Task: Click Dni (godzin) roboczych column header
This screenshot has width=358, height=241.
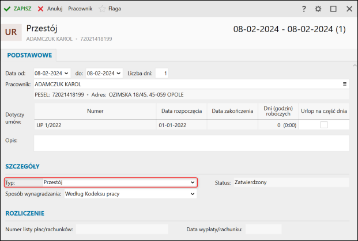Action: [x=278, y=111]
